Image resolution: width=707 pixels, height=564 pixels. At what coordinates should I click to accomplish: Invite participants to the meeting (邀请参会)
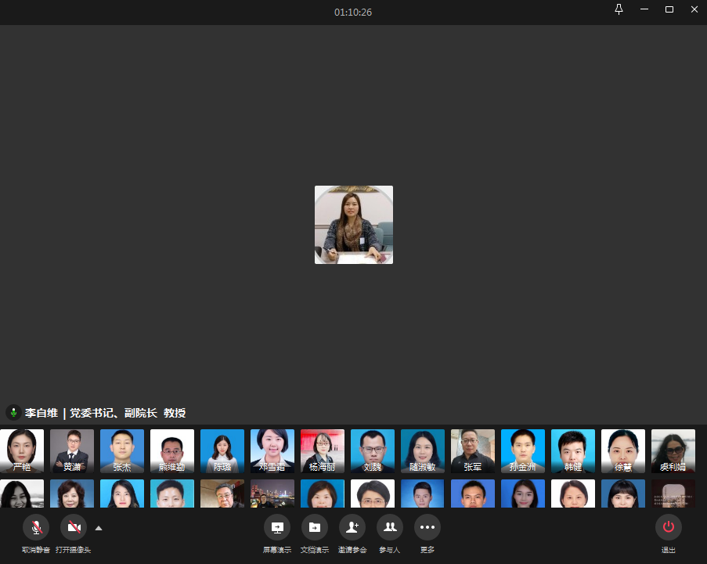point(352,527)
